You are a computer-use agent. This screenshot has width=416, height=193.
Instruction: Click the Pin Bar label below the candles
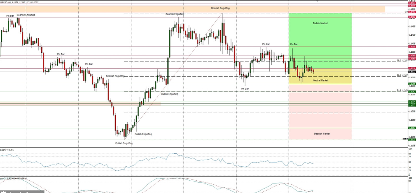[x=245, y=89]
